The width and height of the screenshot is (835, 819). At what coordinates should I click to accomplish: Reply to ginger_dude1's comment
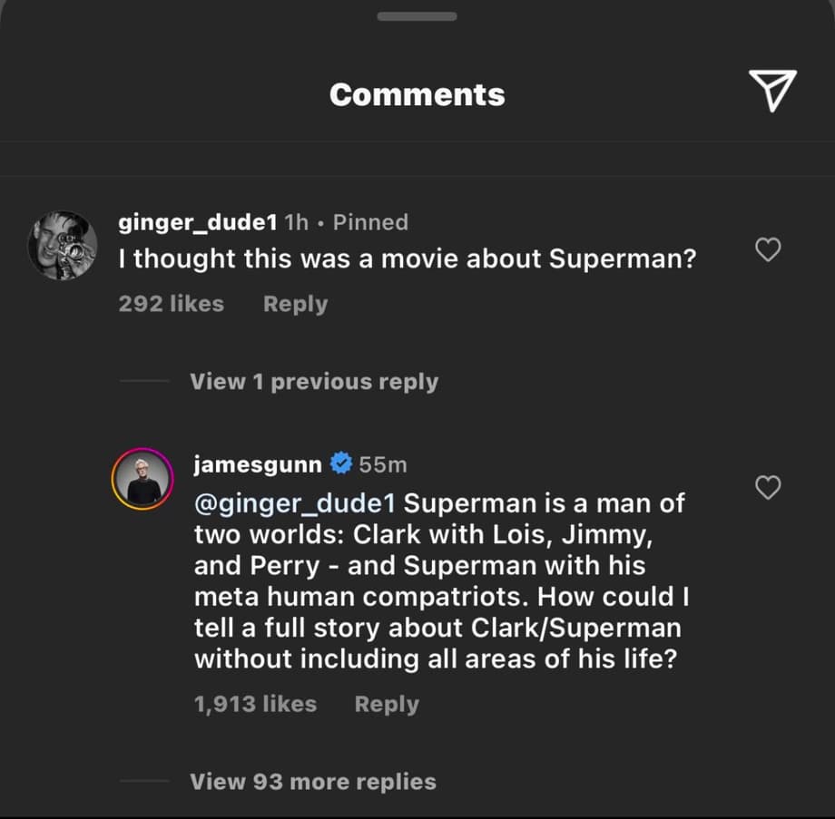click(x=295, y=304)
